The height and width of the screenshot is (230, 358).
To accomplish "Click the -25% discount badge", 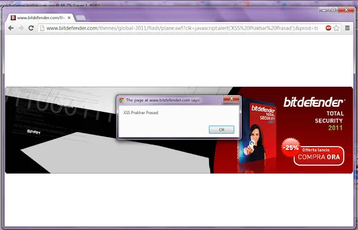I will click(x=290, y=147).
